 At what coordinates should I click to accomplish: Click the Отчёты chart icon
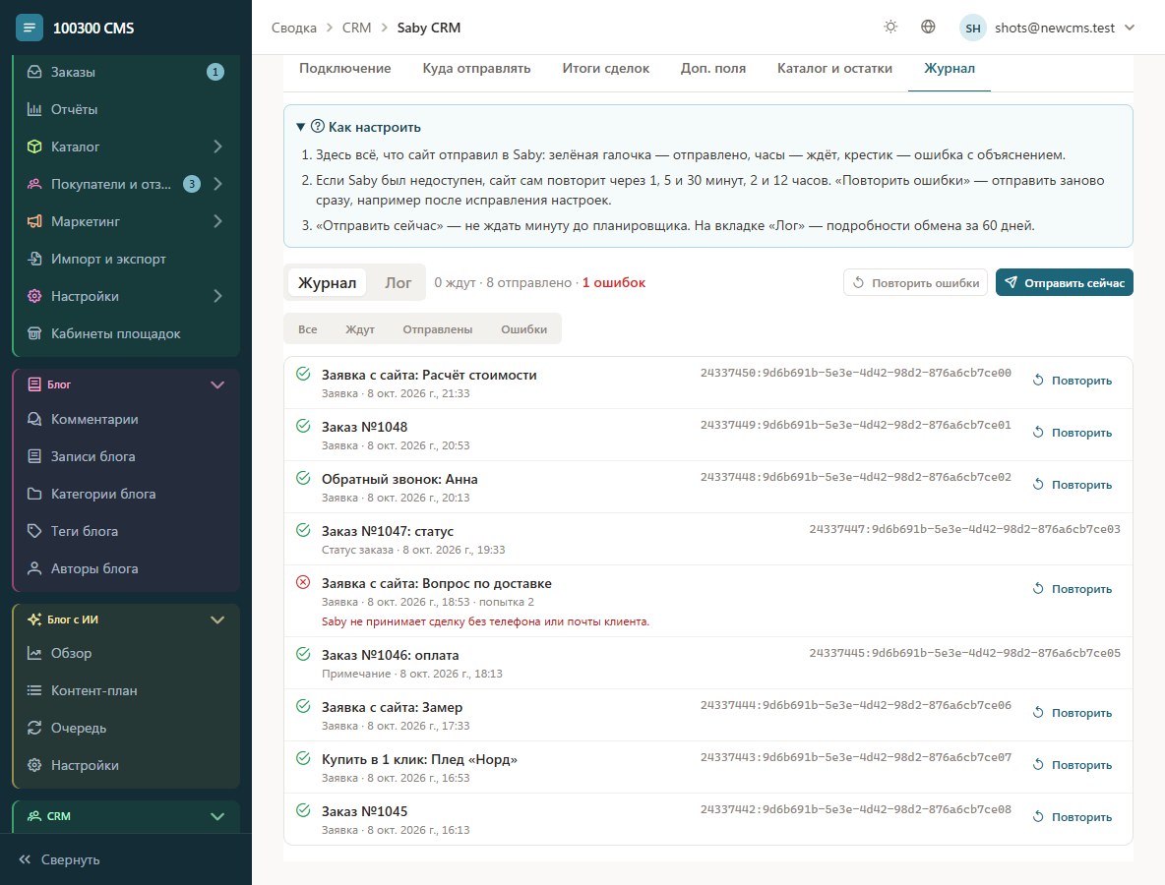pyautogui.click(x=34, y=109)
